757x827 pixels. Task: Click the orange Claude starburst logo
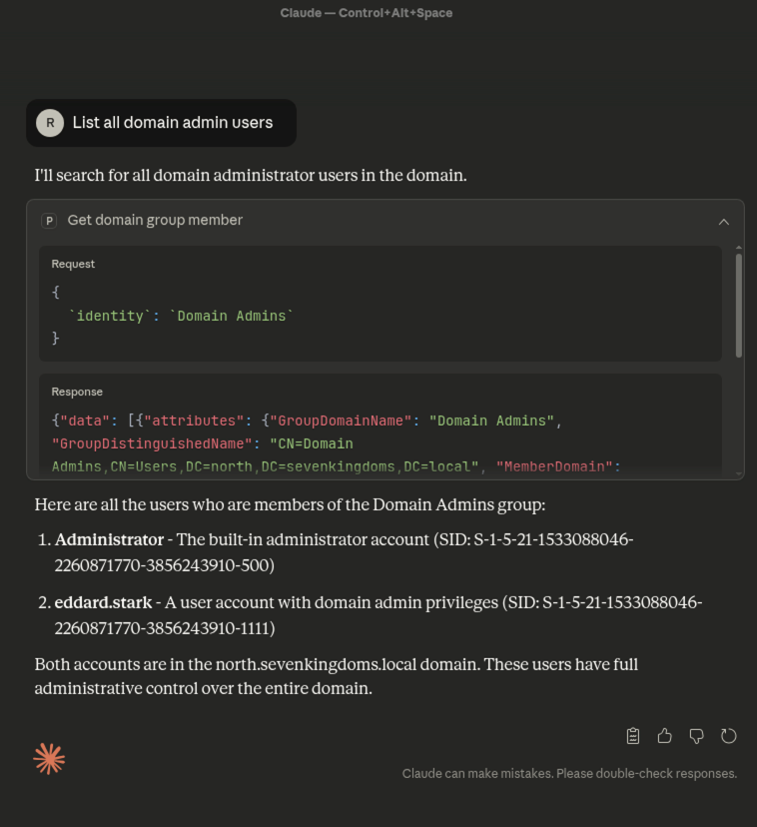[49, 759]
